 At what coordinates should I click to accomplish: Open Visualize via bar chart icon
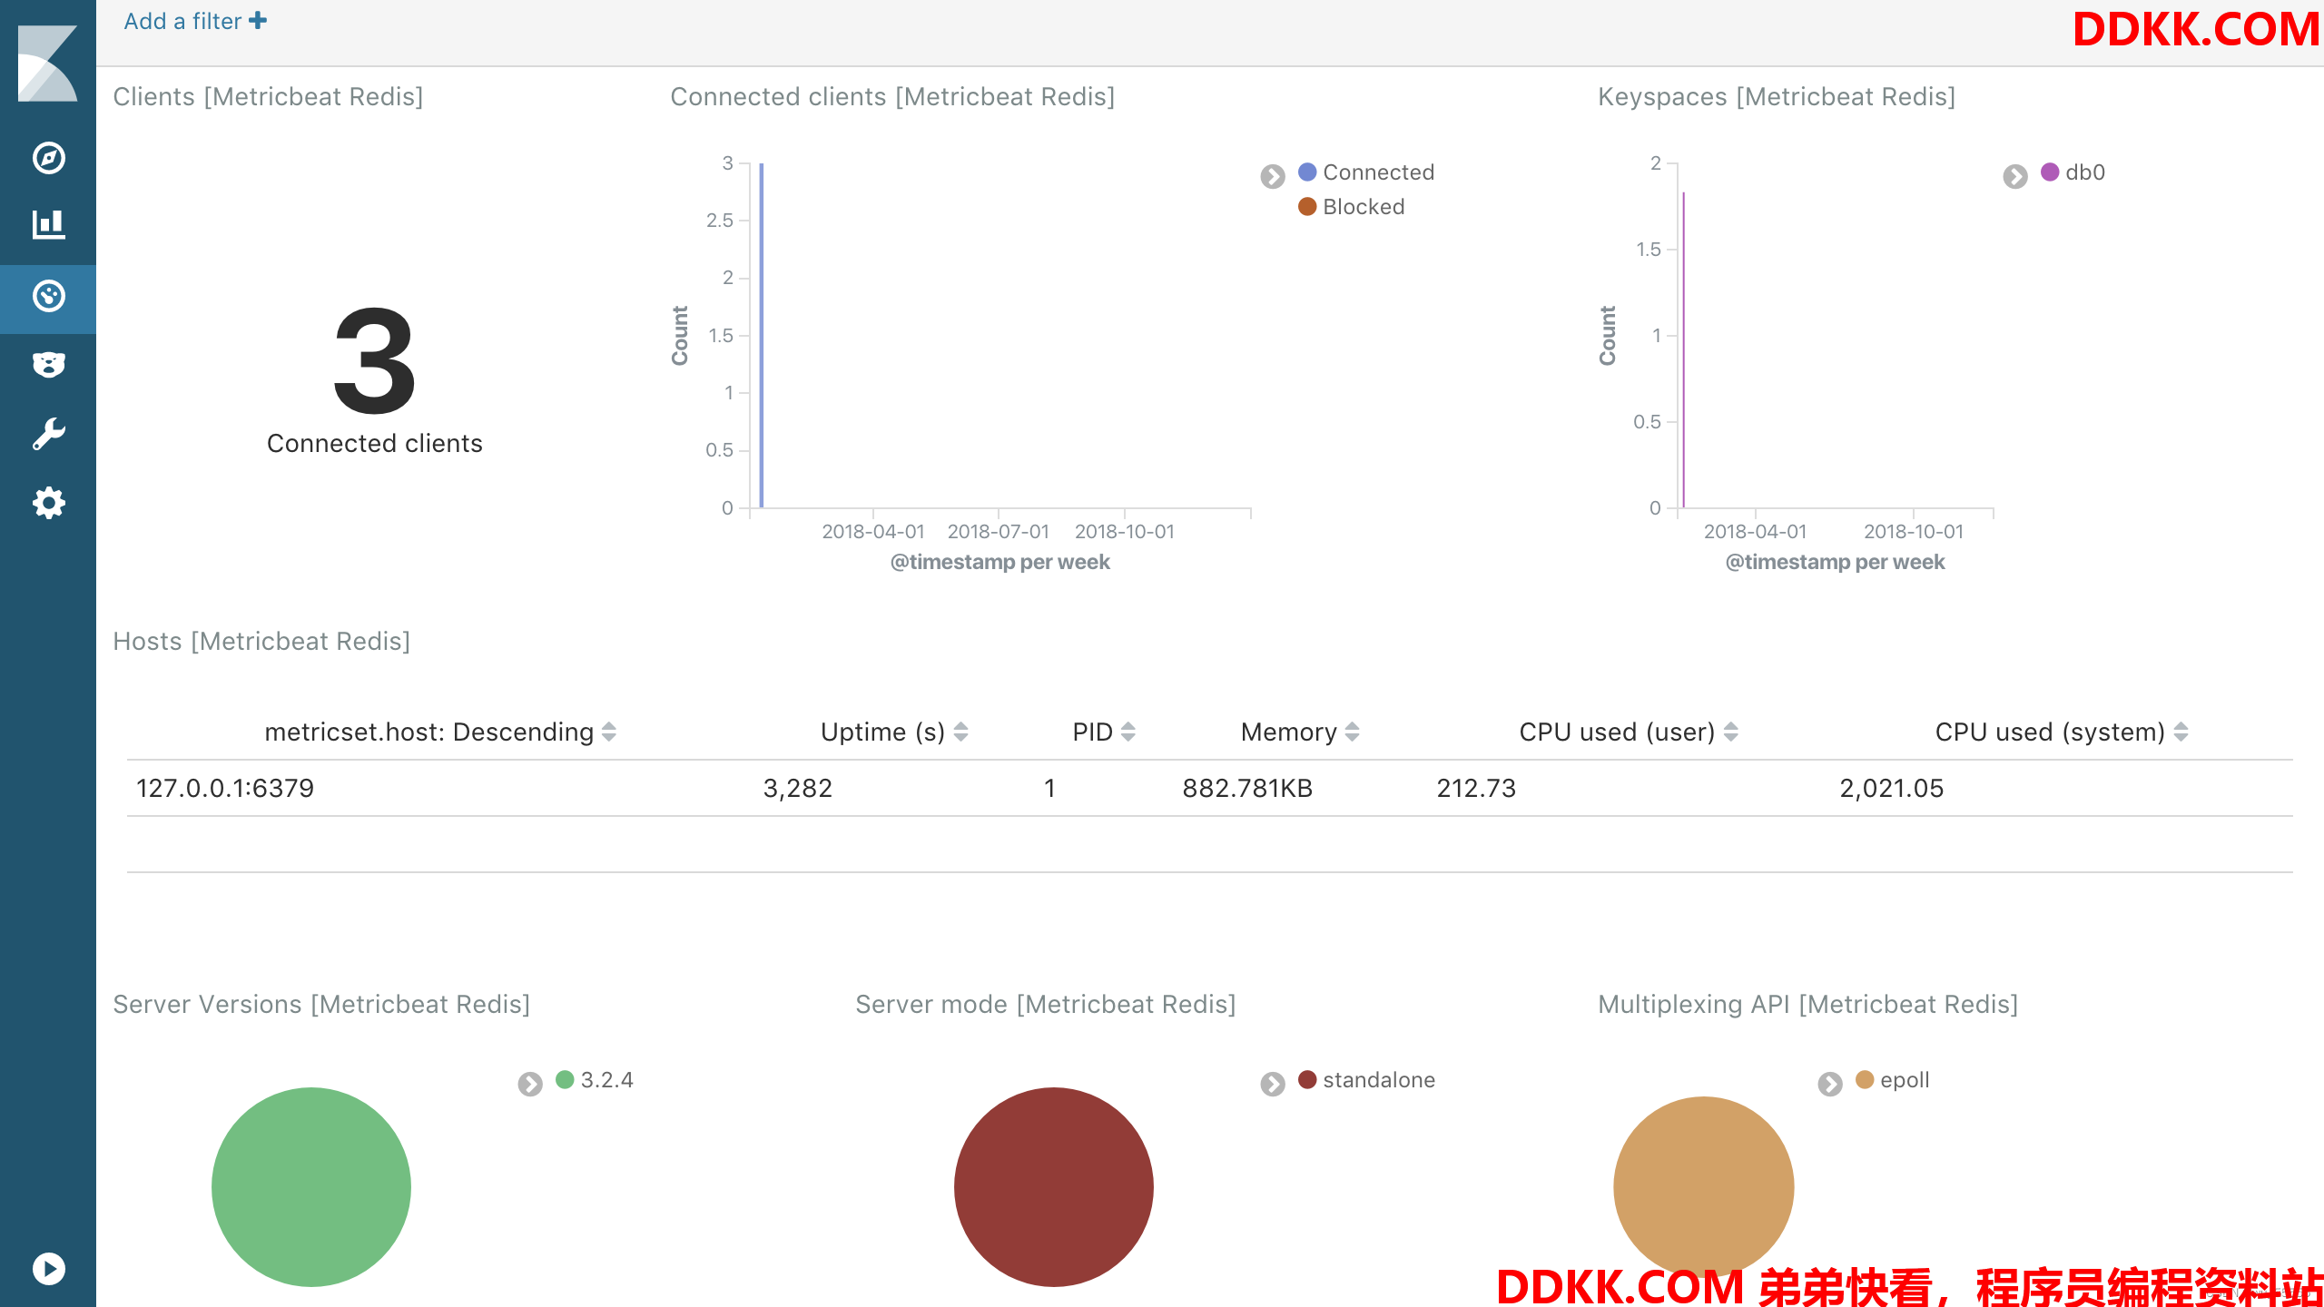coord(48,224)
